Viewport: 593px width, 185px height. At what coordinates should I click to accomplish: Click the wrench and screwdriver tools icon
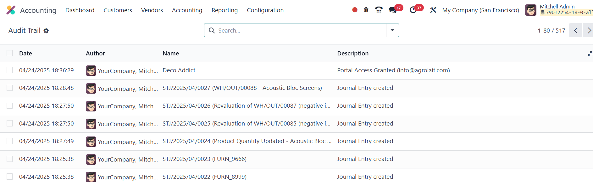coord(433,10)
